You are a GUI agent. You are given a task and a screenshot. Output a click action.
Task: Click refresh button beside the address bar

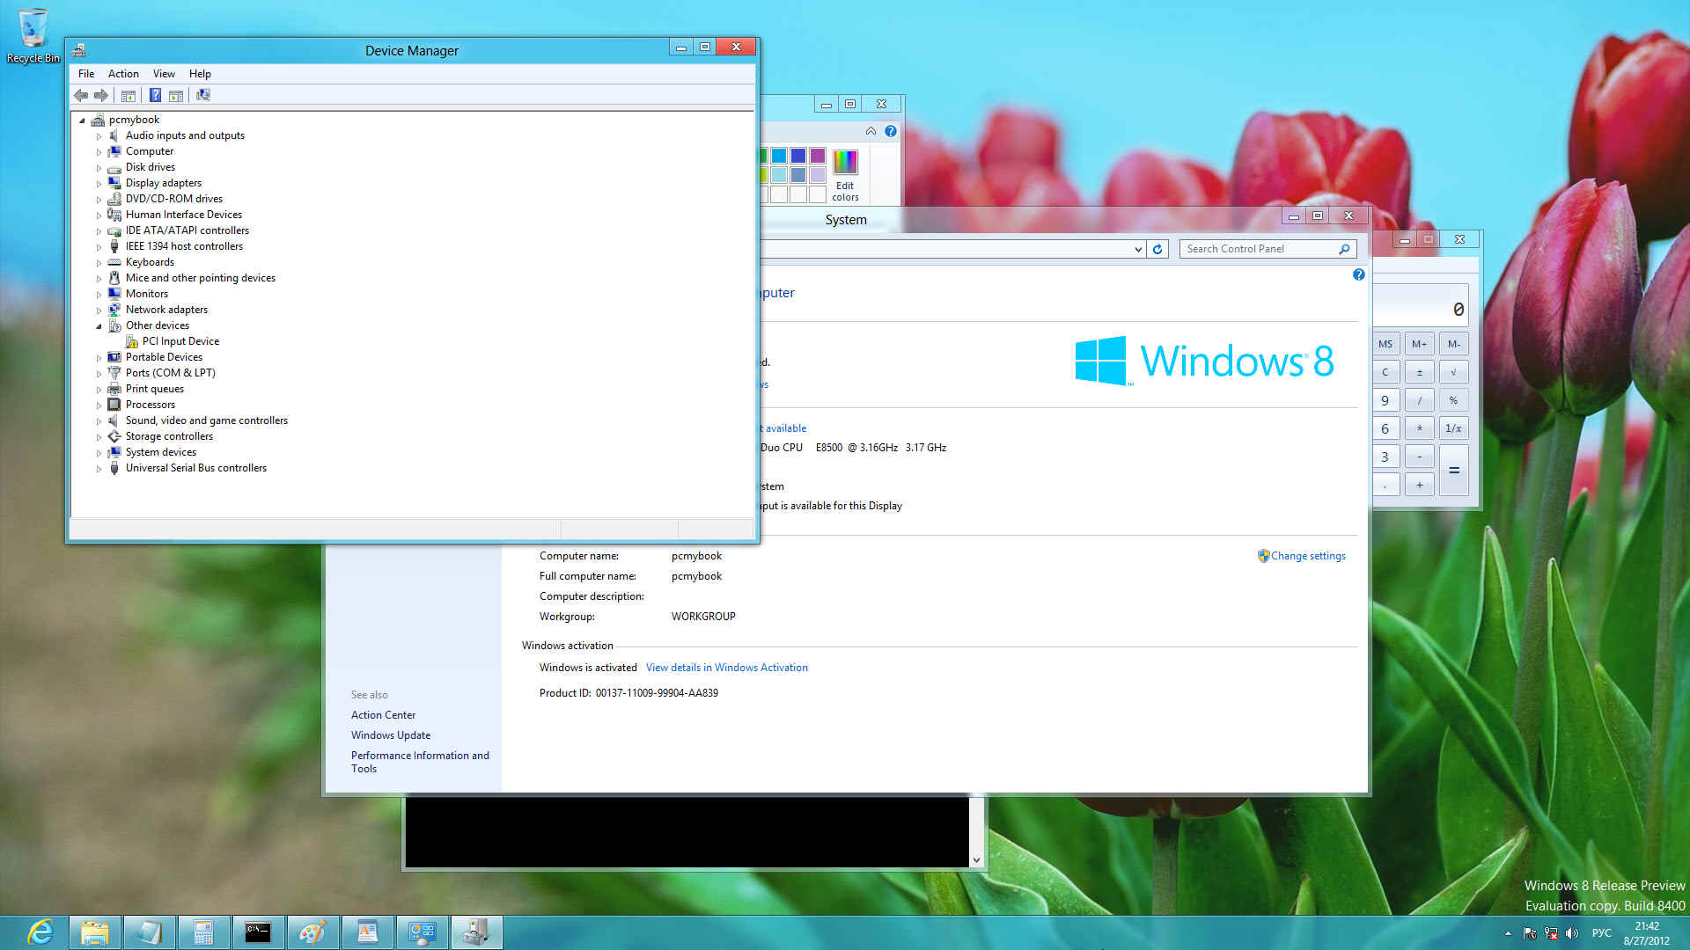(x=1157, y=249)
